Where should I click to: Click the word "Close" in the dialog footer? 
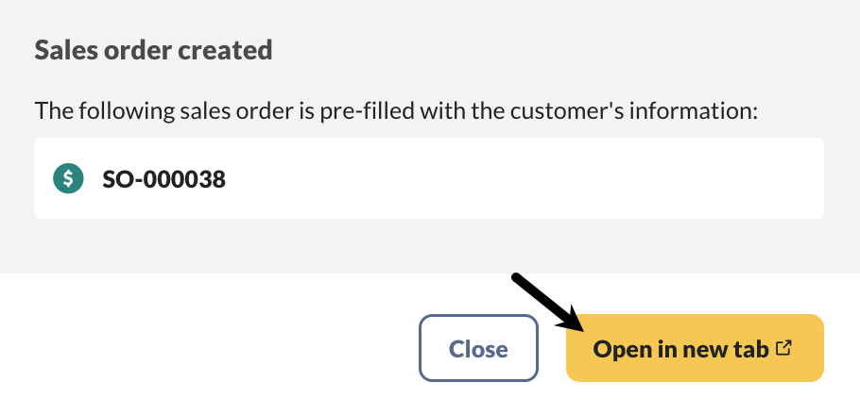478,349
